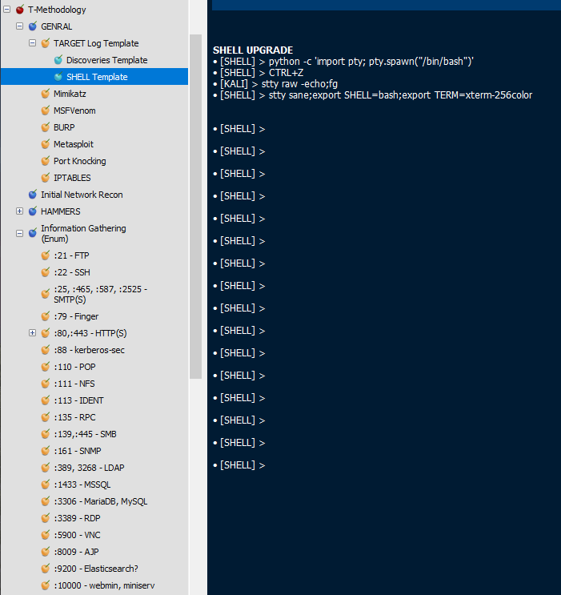Click the orange icon beside :22 - SSH
561x595 pixels.
point(46,272)
